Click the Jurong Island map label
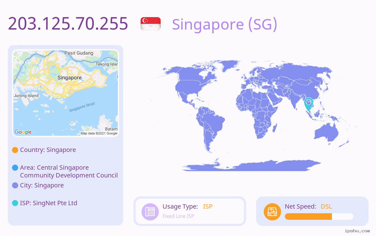 point(26,96)
